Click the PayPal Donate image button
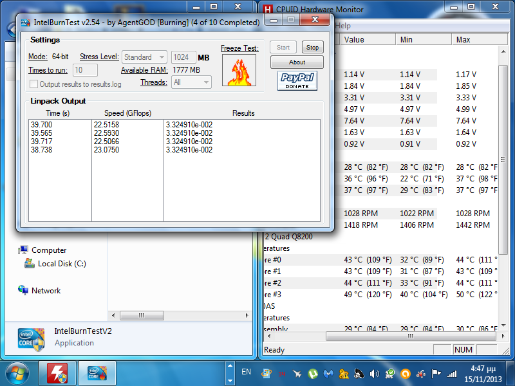Viewport: 515px width, 386px height. pyautogui.click(x=297, y=81)
